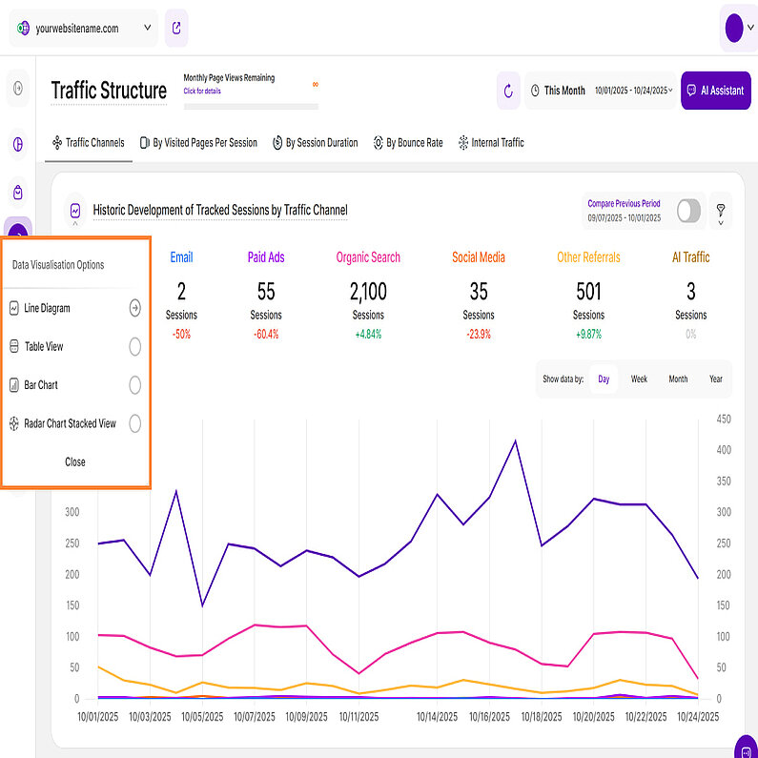Open website in new tab icon
This screenshot has width=758, height=758.
point(175,29)
